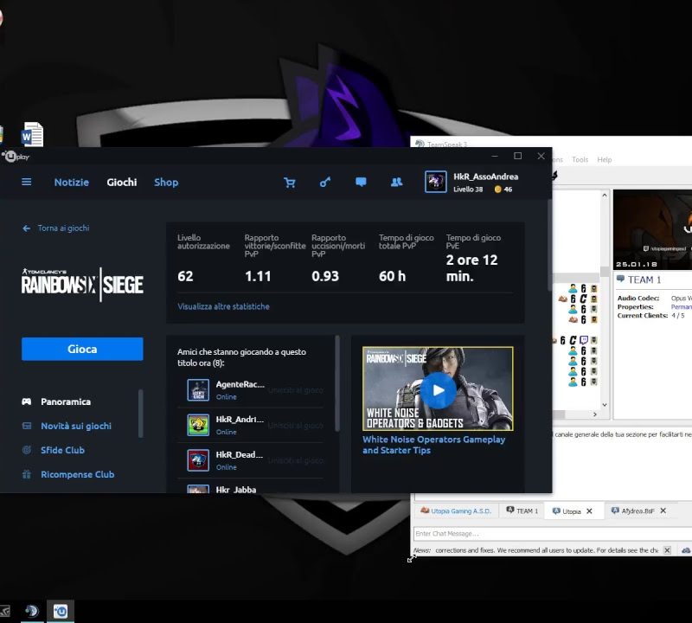
Task: Click the 60 h PvP playtime value
Action: pyautogui.click(x=392, y=276)
